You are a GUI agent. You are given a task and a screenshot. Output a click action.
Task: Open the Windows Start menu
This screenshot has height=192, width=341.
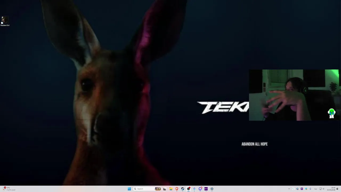click(x=129, y=189)
